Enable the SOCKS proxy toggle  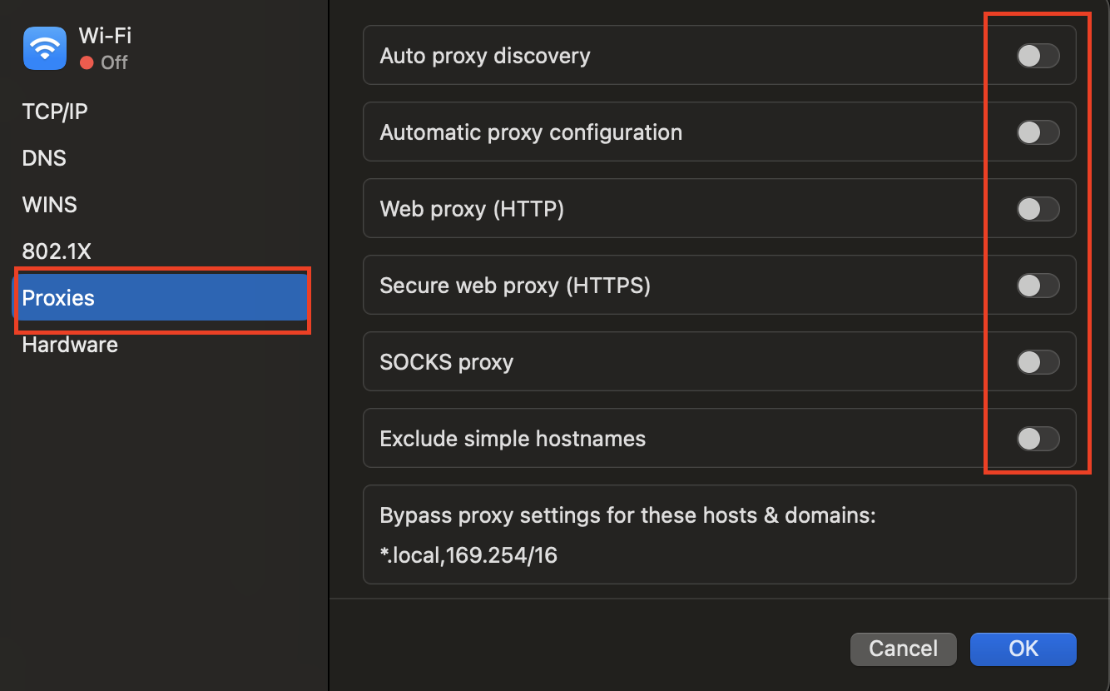pyautogui.click(x=1037, y=362)
